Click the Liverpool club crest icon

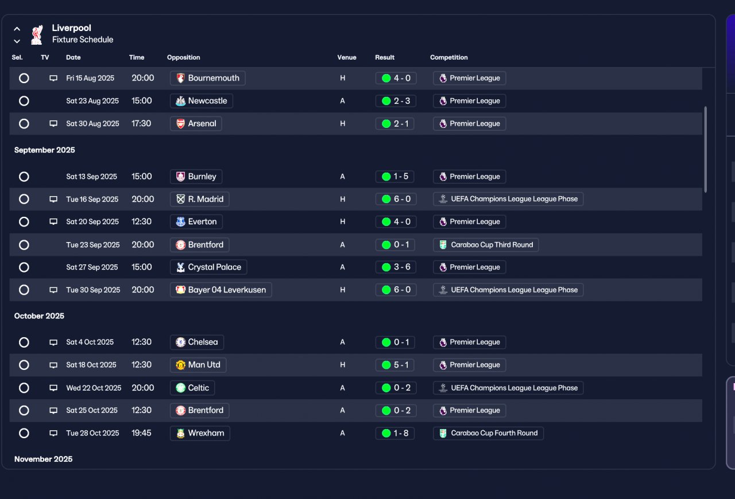tap(37, 34)
